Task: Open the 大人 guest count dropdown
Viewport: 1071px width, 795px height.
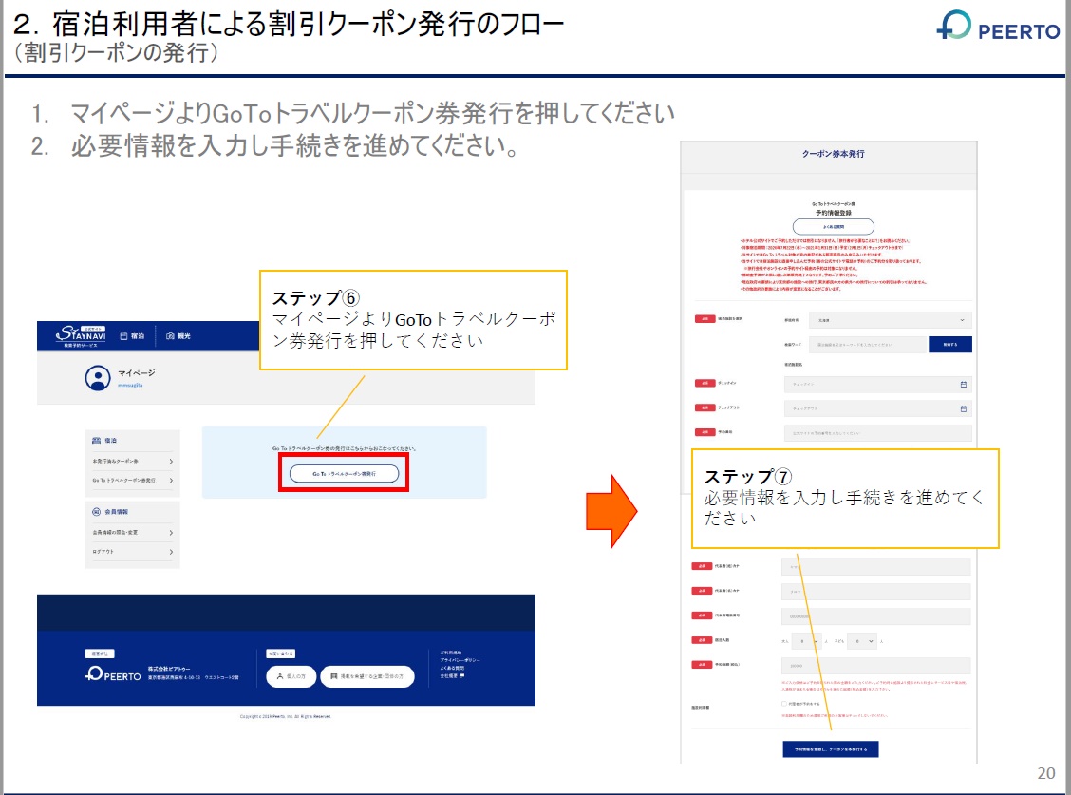Action: tap(806, 641)
